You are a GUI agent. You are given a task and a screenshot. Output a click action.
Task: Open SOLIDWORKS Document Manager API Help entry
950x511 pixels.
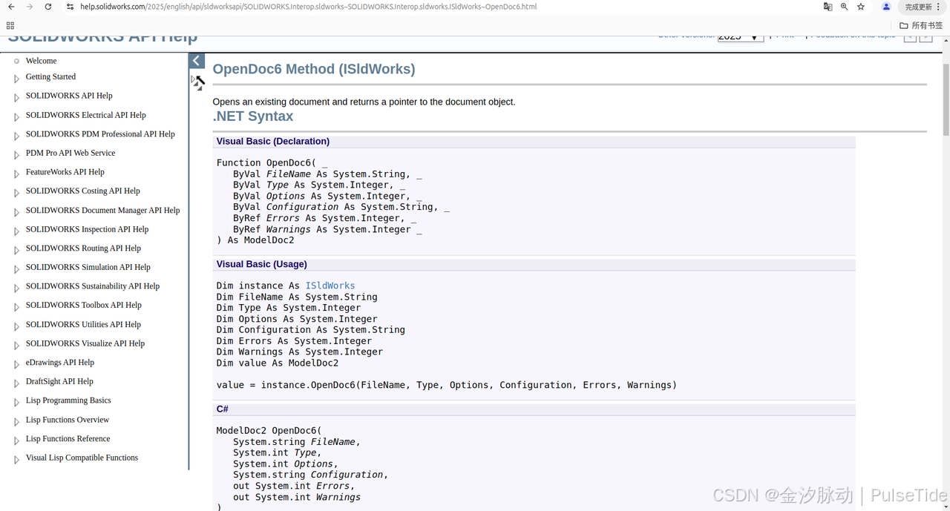102,210
